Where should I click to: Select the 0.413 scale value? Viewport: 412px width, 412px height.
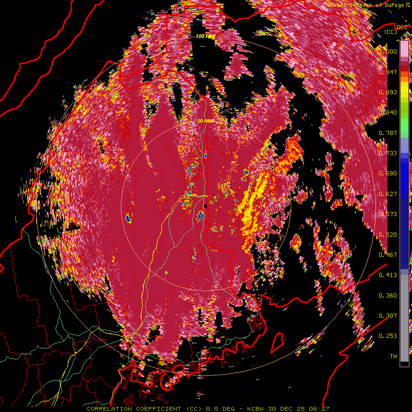(388, 275)
